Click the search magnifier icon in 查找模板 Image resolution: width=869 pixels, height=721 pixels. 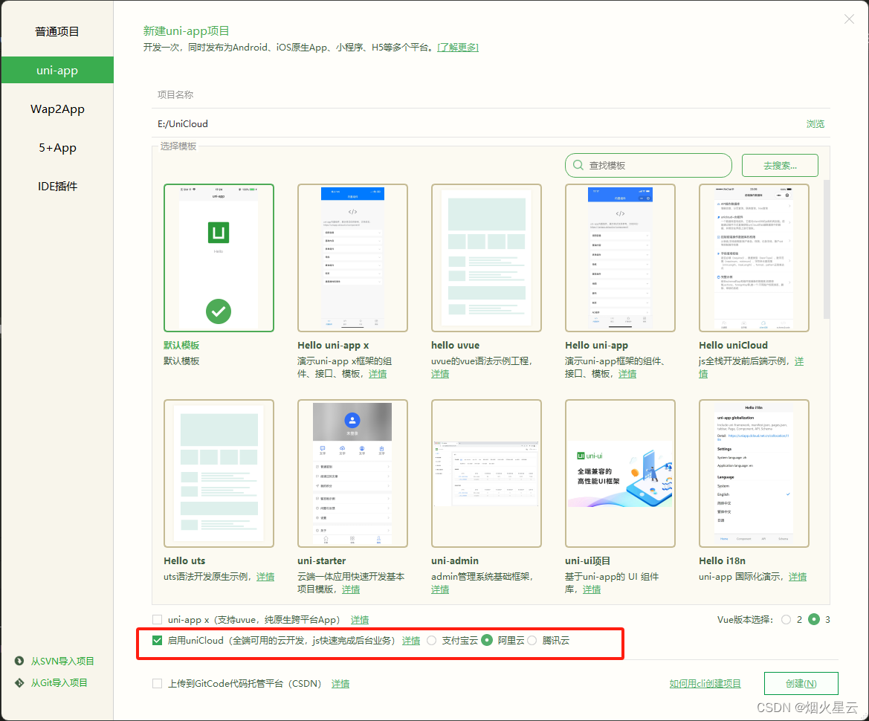coord(578,165)
